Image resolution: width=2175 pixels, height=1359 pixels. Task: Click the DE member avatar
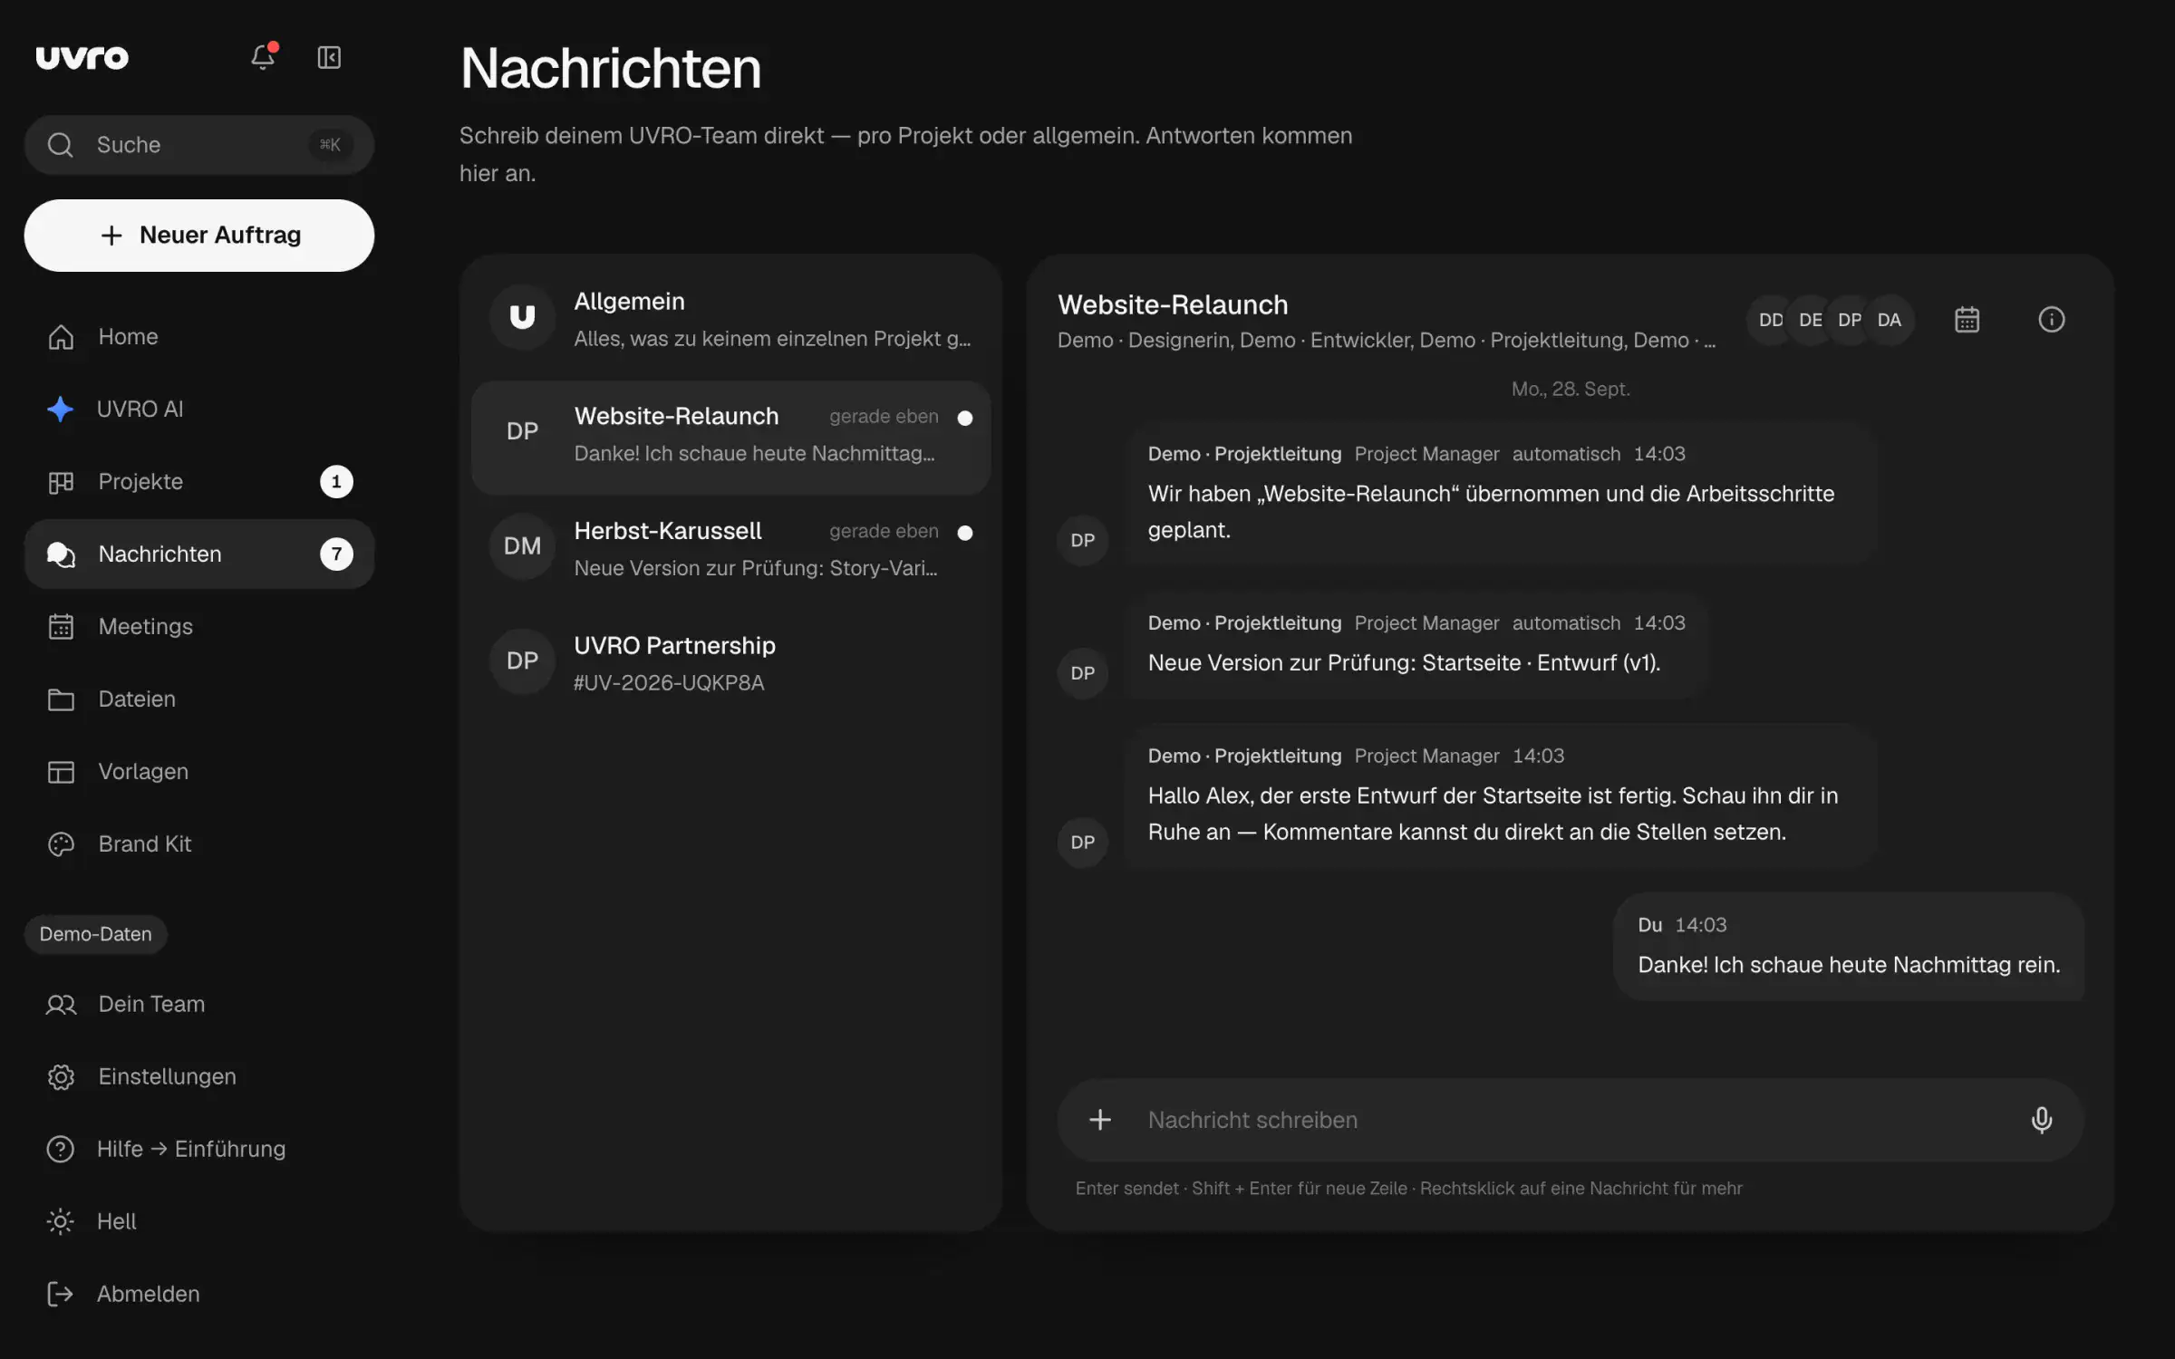1810,320
